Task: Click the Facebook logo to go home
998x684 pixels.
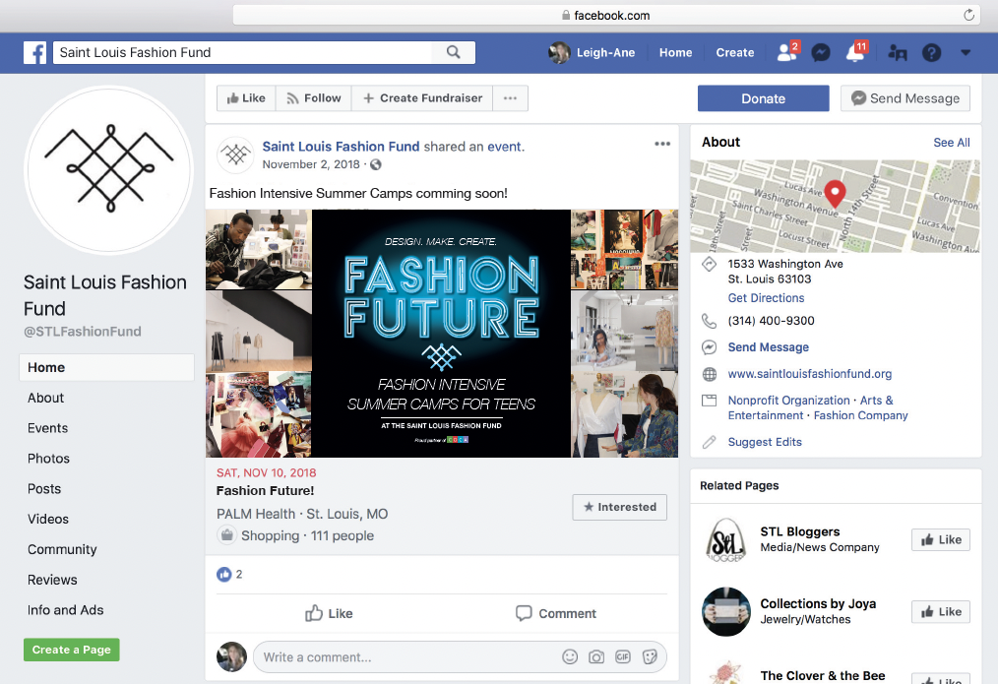Action: point(35,51)
